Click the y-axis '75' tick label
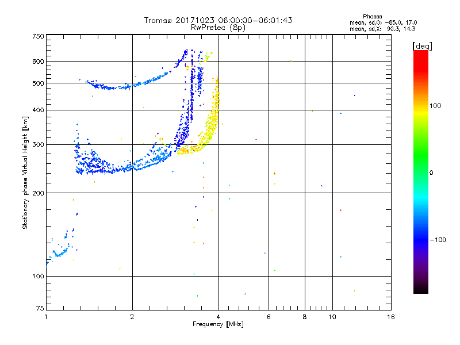The width and height of the screenshot is (460, 345). tap(40, 308)
